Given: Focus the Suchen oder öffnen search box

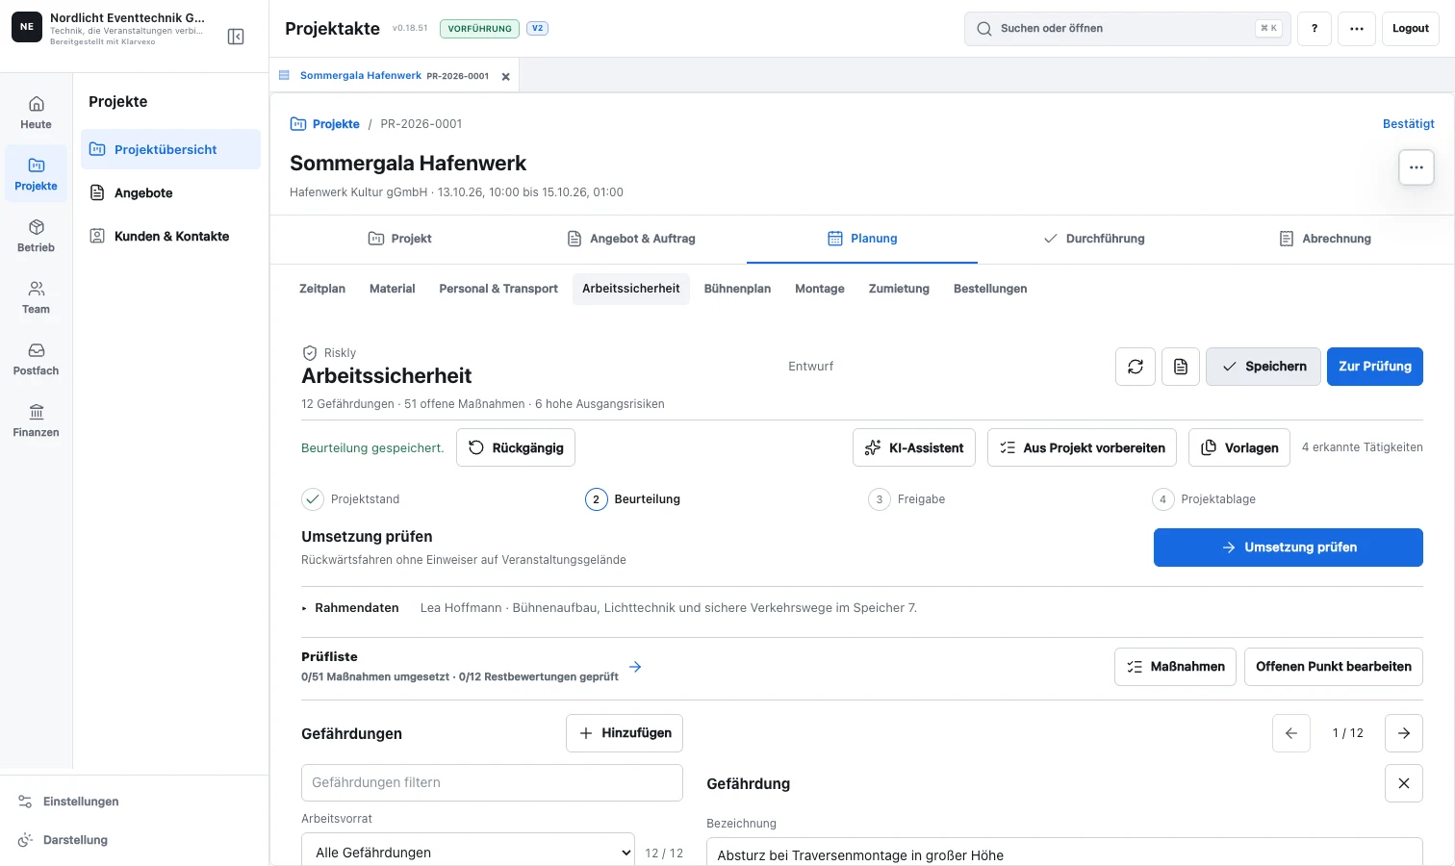Looking at the screenshot, I should (x=1128, y=29).
